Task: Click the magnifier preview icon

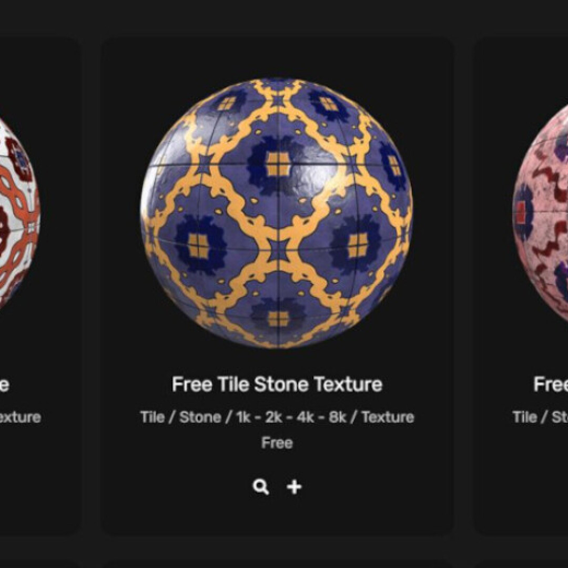Action: [x=261, y=487]
